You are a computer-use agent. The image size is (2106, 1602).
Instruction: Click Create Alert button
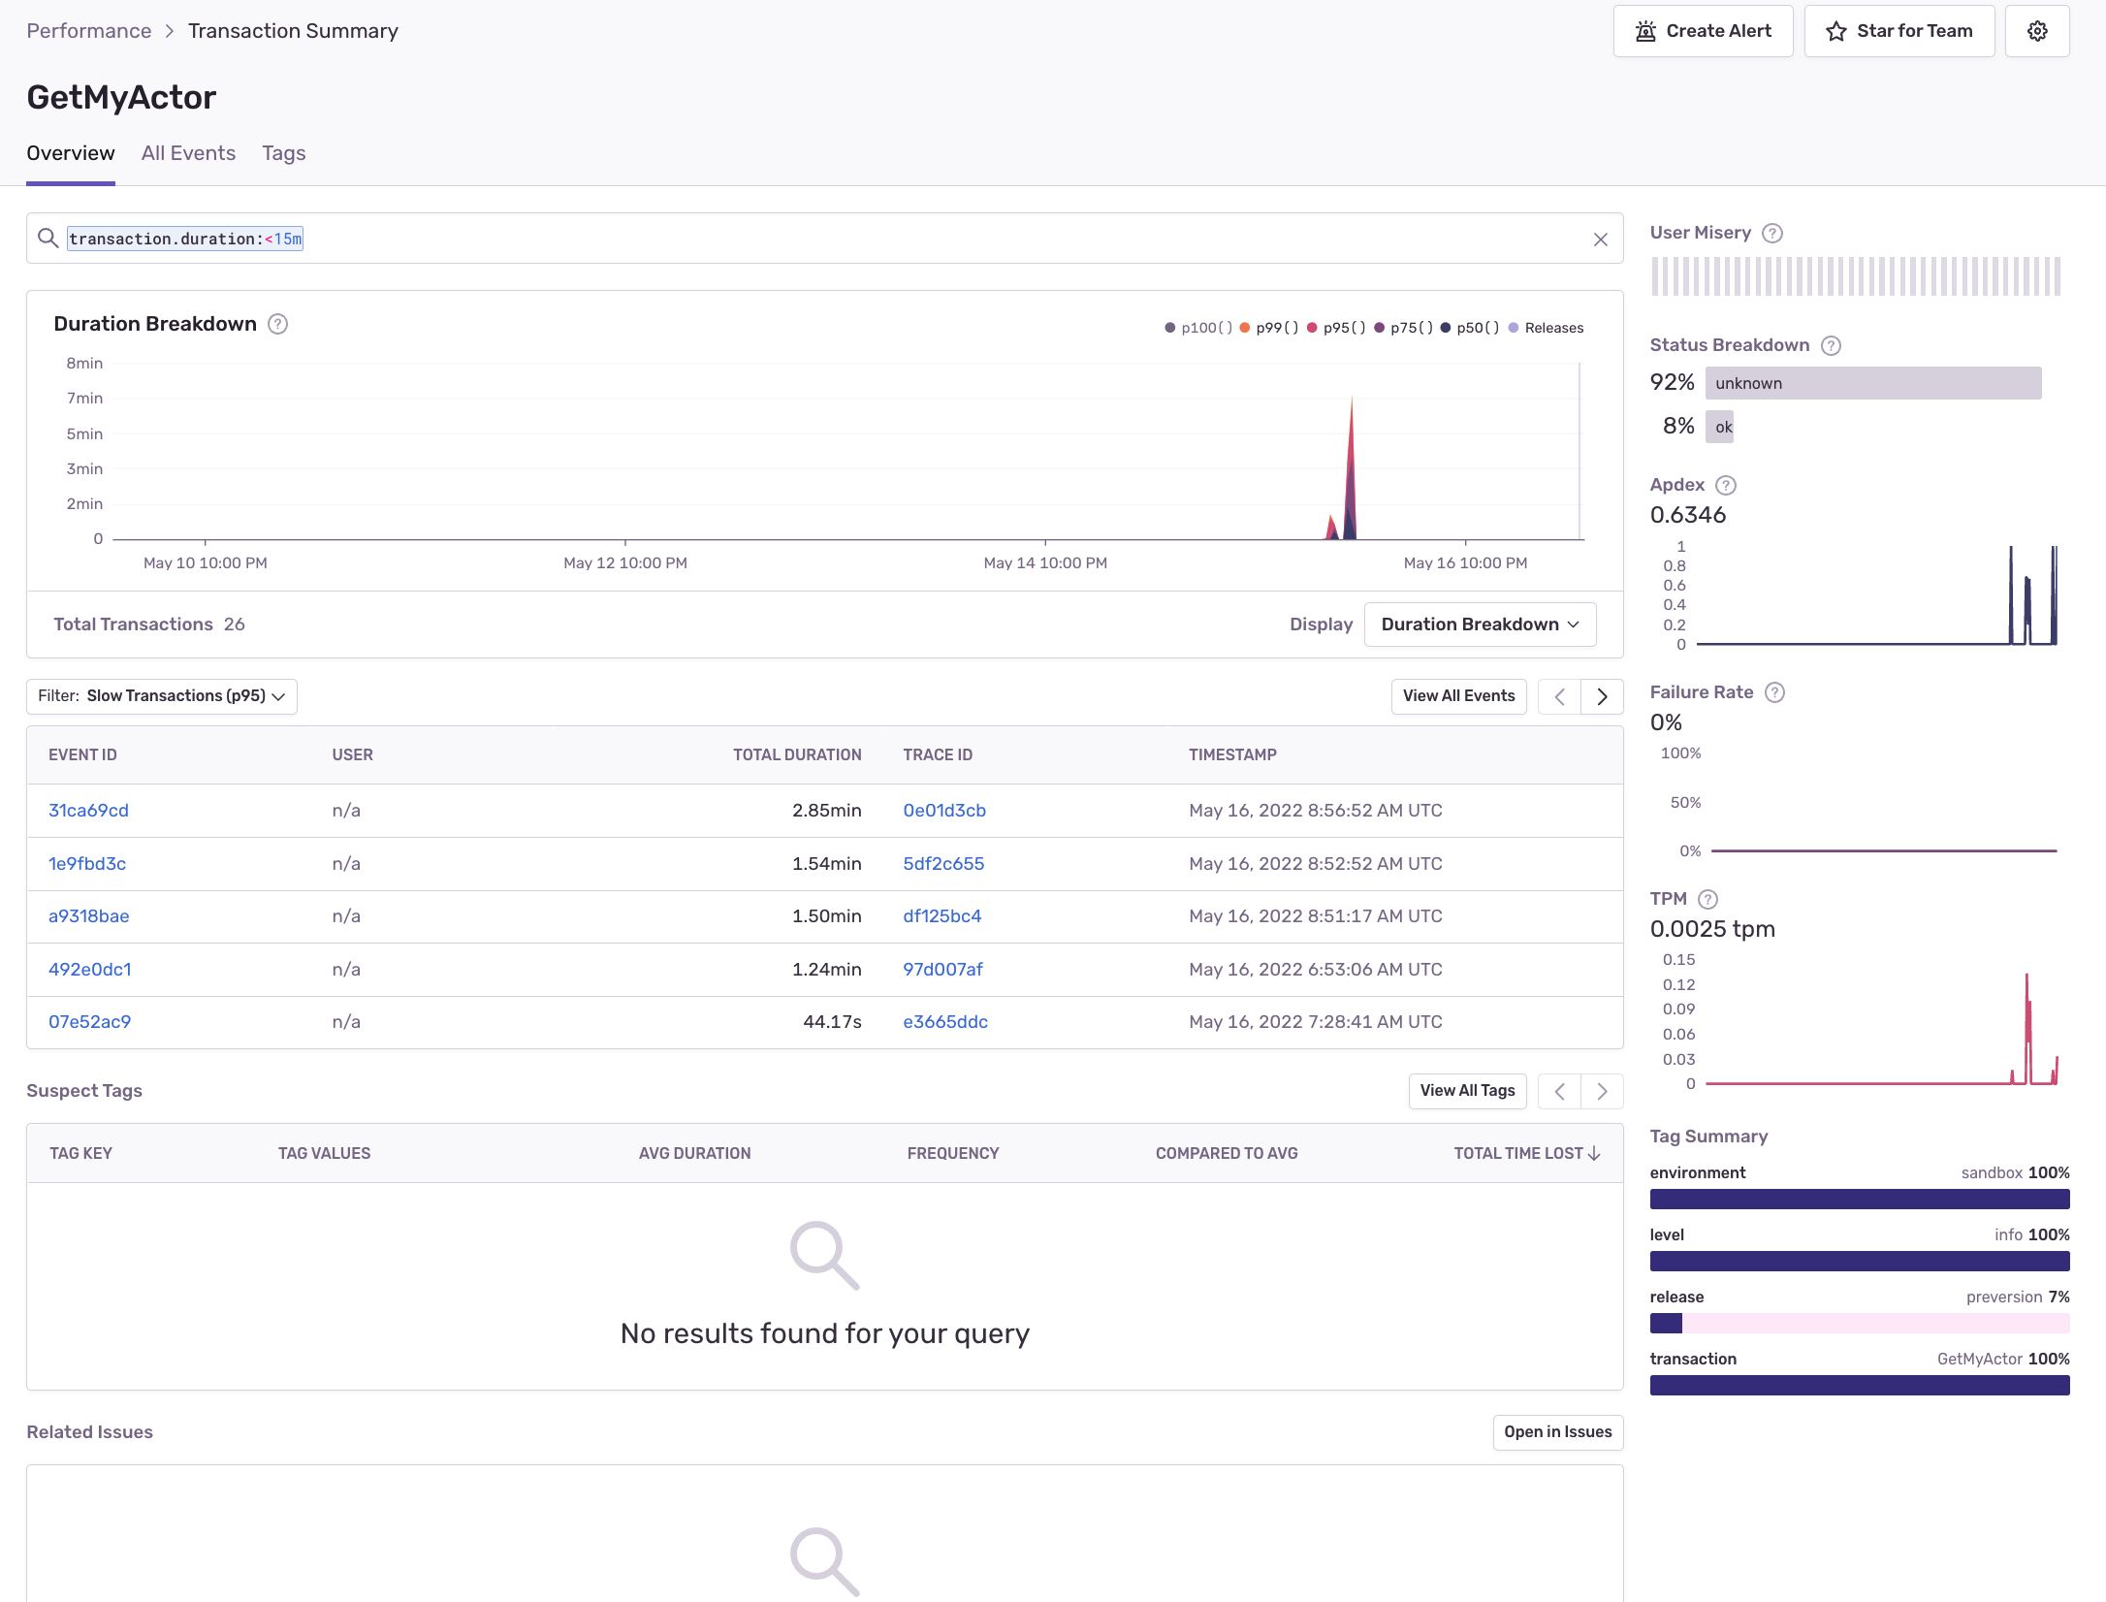point(1703,31)
